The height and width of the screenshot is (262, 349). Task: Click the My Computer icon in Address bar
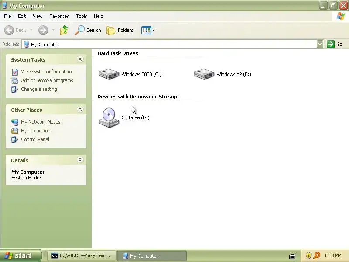click(26, 44)
